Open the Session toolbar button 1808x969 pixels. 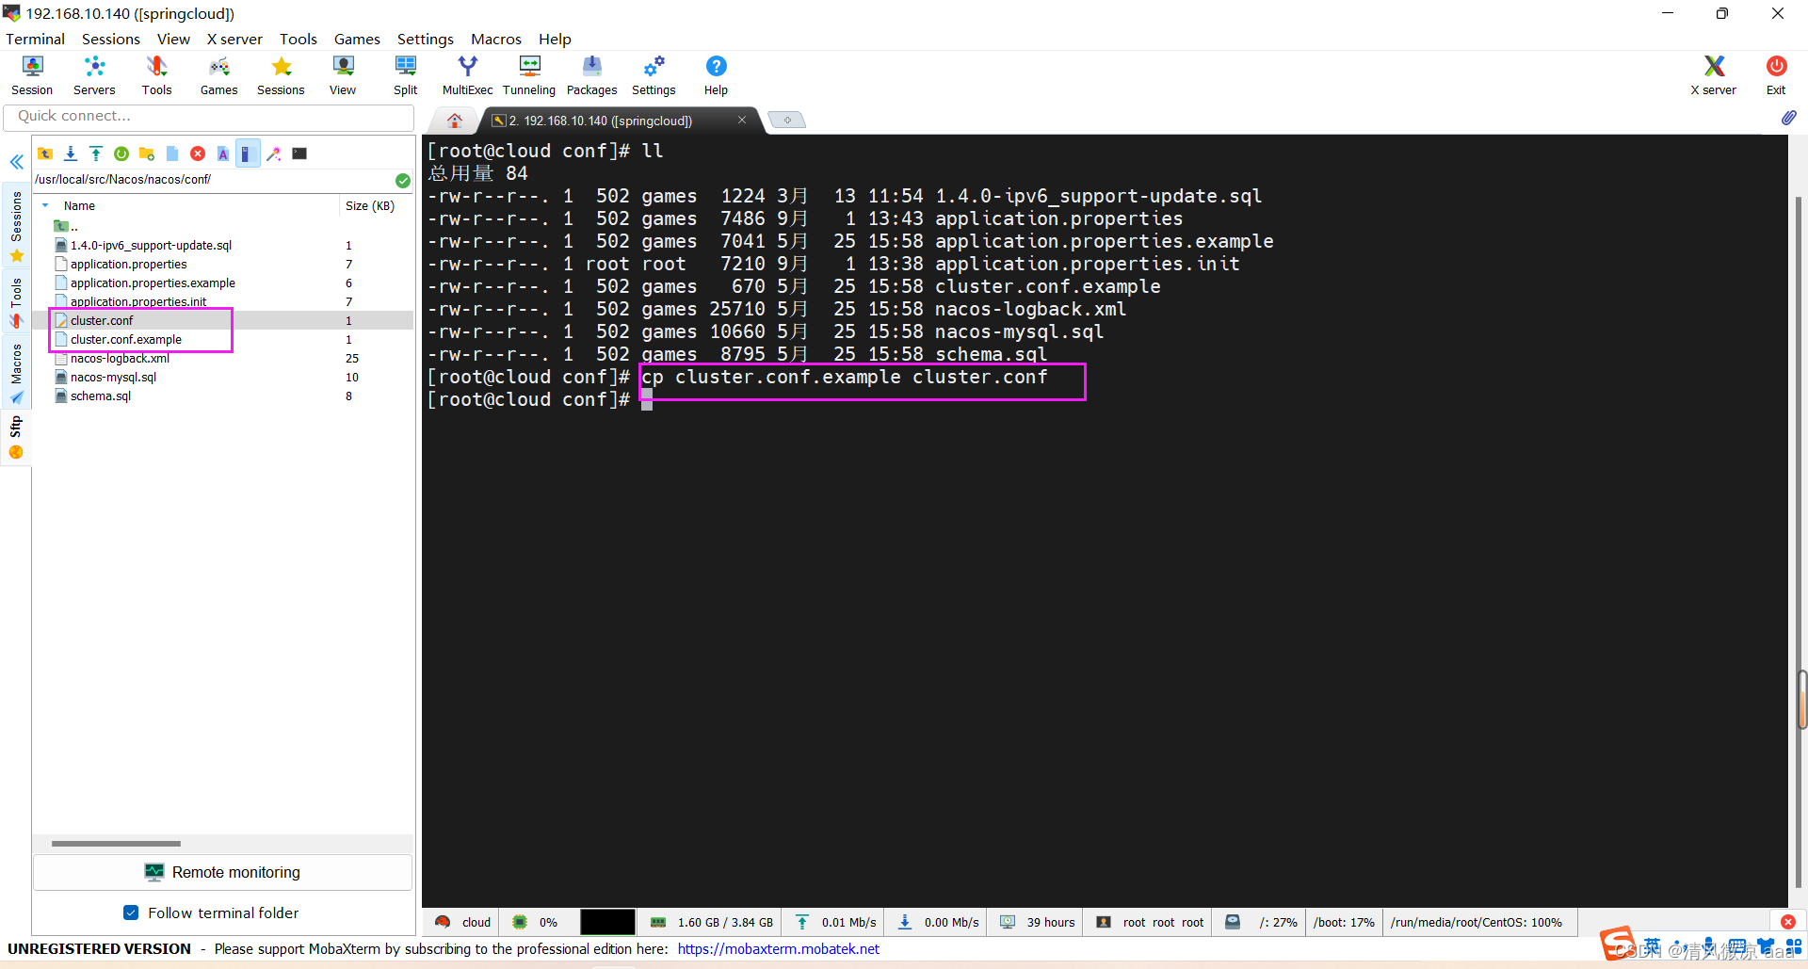pyautogui.click(x=32, y=75)
